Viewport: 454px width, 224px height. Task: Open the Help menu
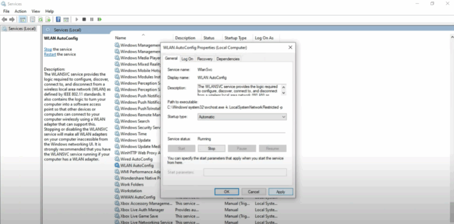pyautogui.click(x=50, y=11)
